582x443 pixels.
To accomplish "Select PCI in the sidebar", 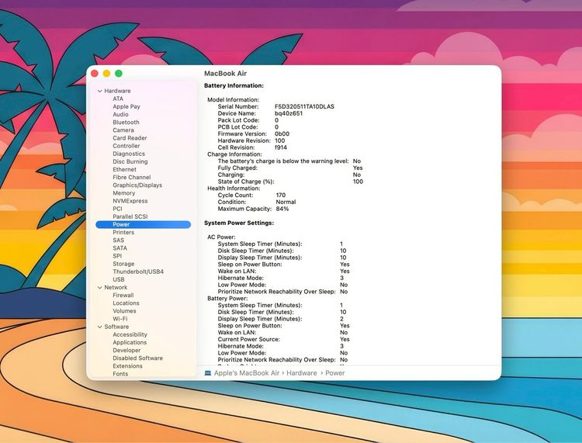I will tap(117, 209).
